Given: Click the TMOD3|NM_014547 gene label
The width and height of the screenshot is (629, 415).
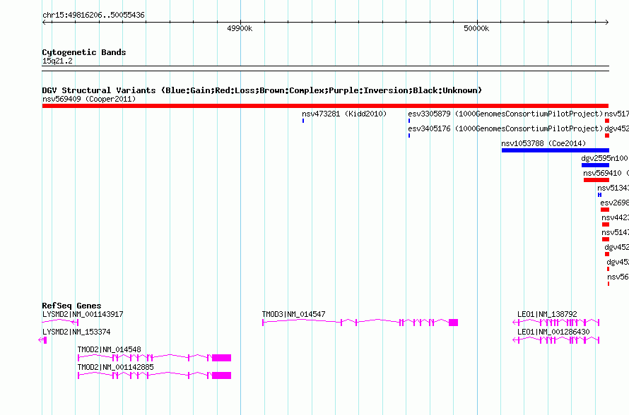Looking at the screenshot, I should (293, 315).
